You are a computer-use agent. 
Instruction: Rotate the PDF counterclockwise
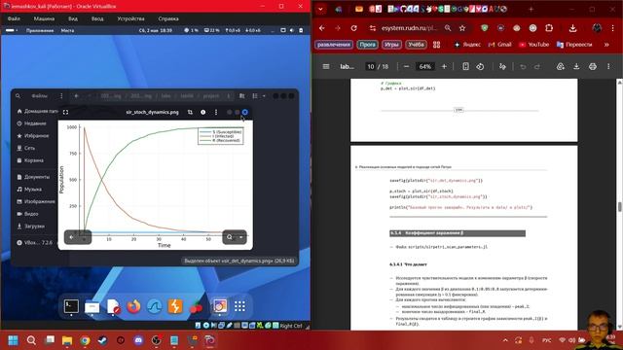pos(480,67)
